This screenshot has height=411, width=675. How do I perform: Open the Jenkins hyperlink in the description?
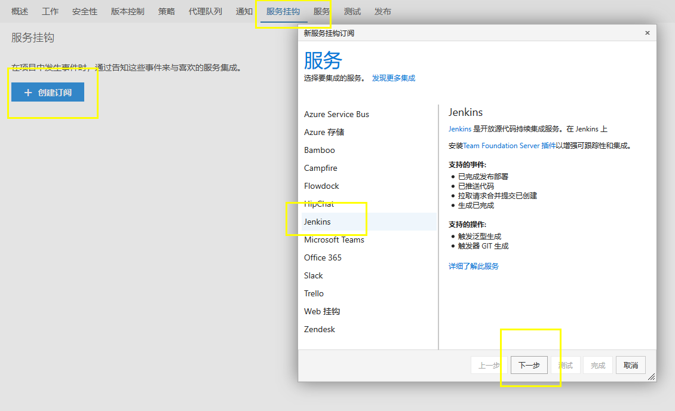click(x=460, y=128)
